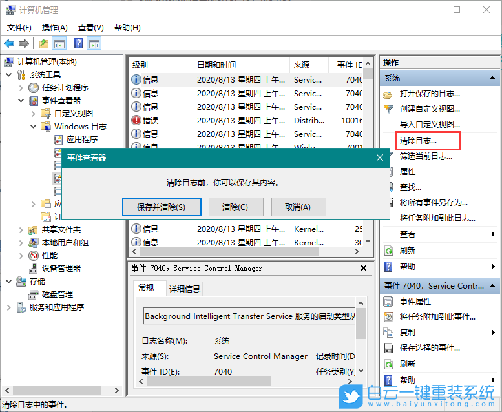Click the 服务和应用程序 icon
The height and width of the screenshot is (412, 502).
21,307
